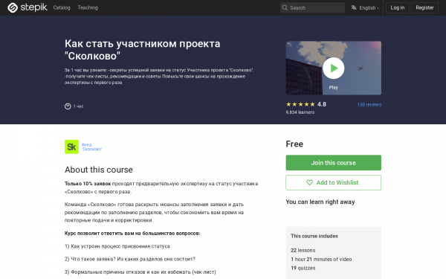The width and height of the screenshot is (446, 279).
Task: Open the 130 reviews link
Action: pyautogui.click(x=369, y=104)
